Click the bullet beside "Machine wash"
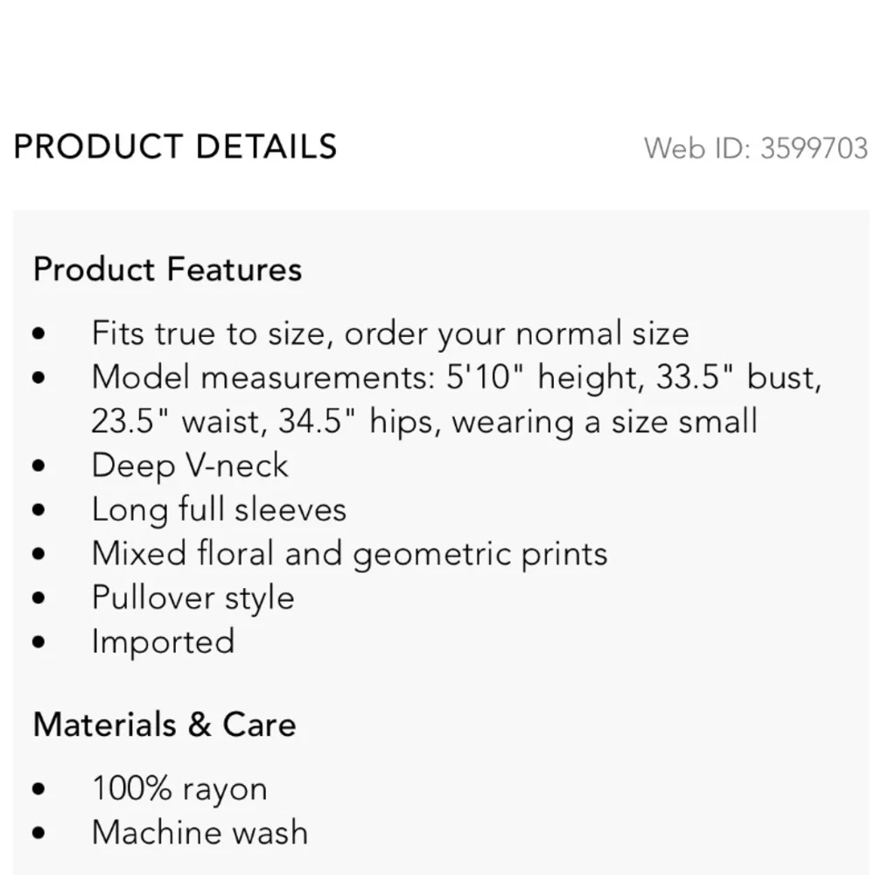The image size is (875, 875). coord(38,833)
